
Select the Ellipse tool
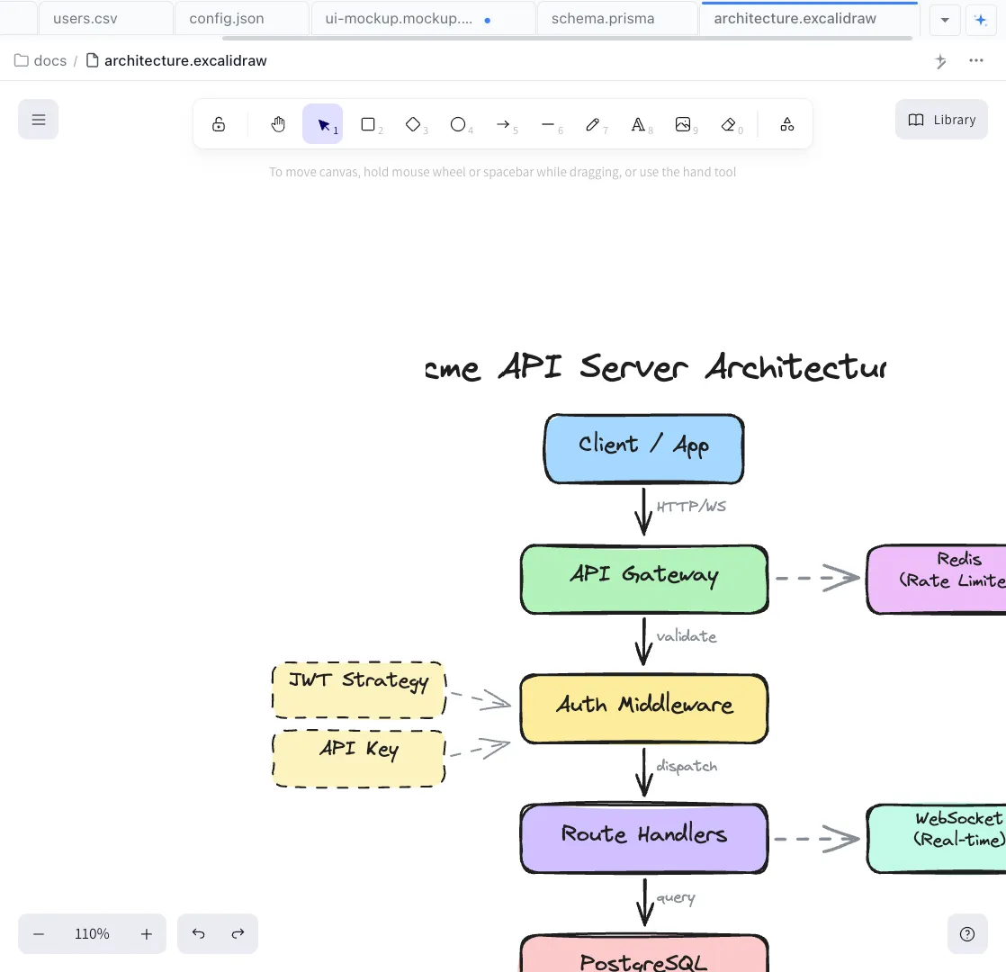coord(459,123)
